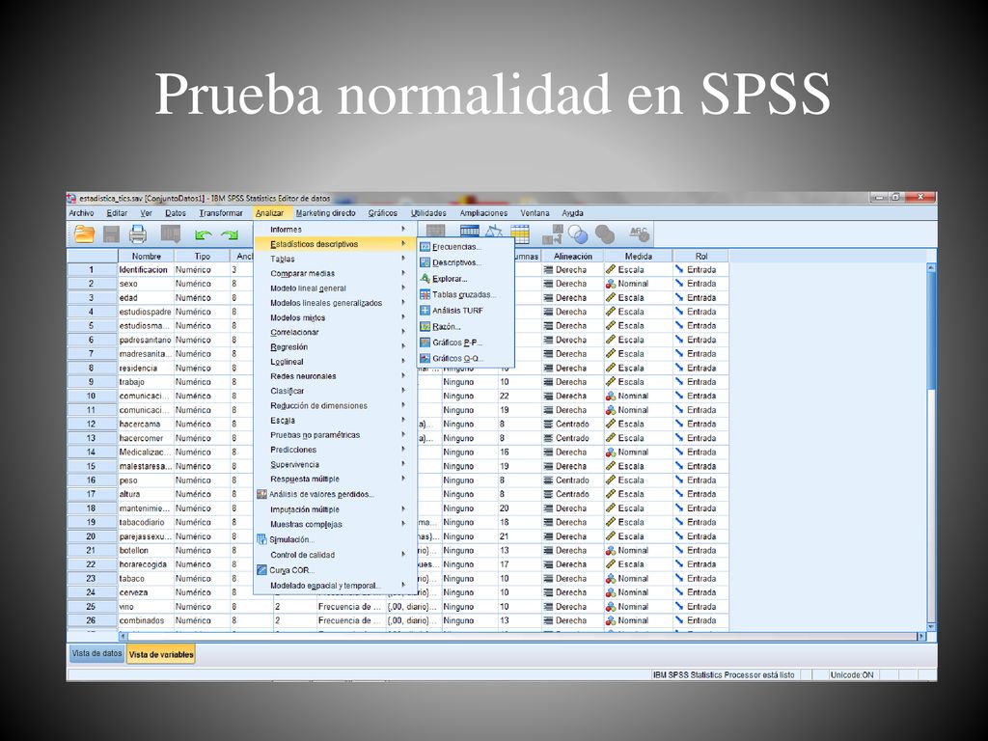This screenshot has height=741, width=988.
Task: Switch to Vista de datos tab
Action: [x=96, y=653]
